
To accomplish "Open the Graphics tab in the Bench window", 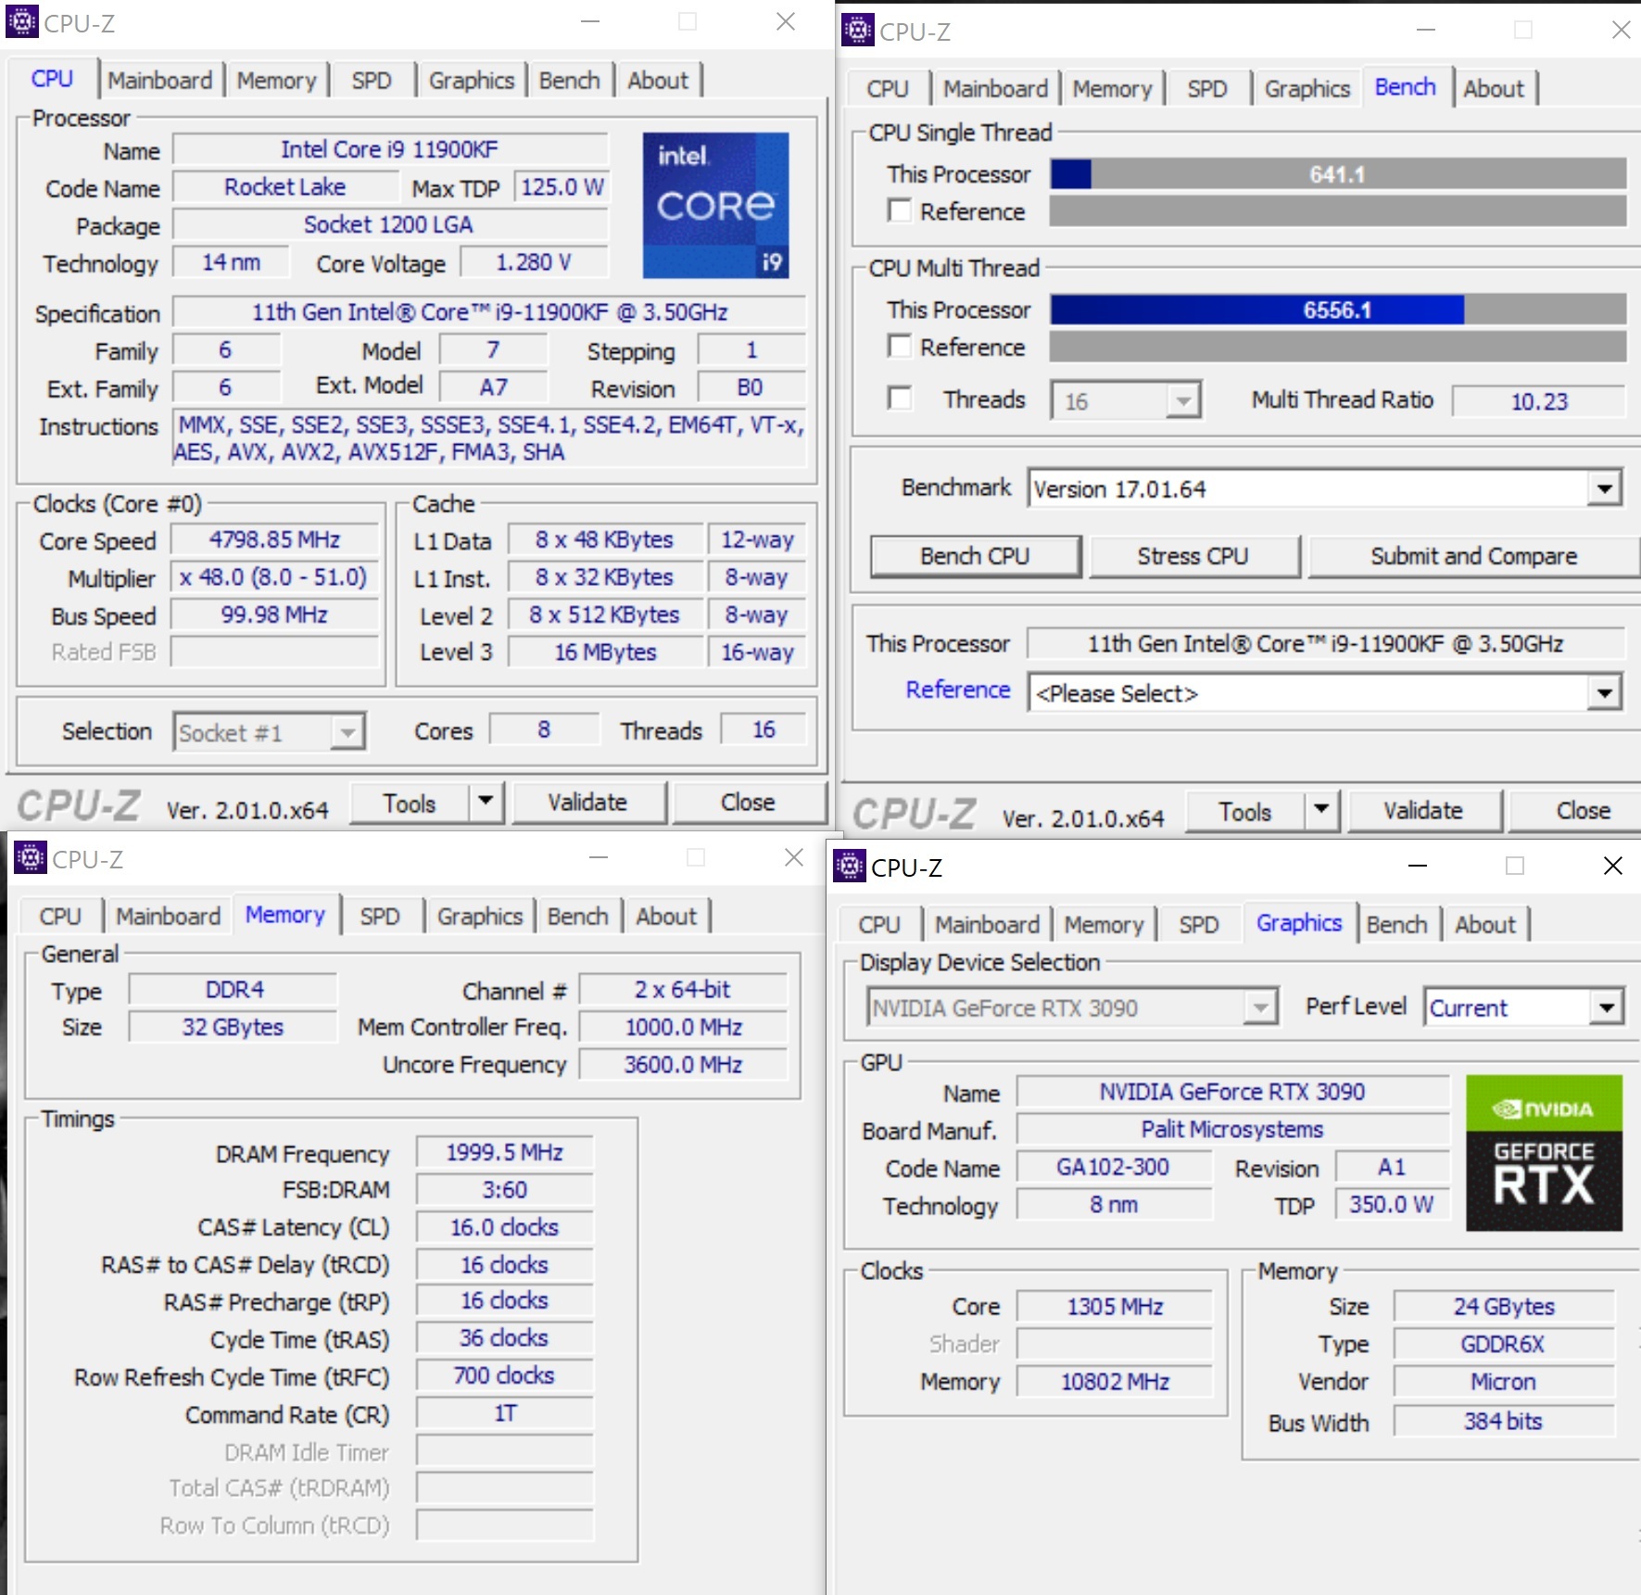I will click(x=1306, y=89).
